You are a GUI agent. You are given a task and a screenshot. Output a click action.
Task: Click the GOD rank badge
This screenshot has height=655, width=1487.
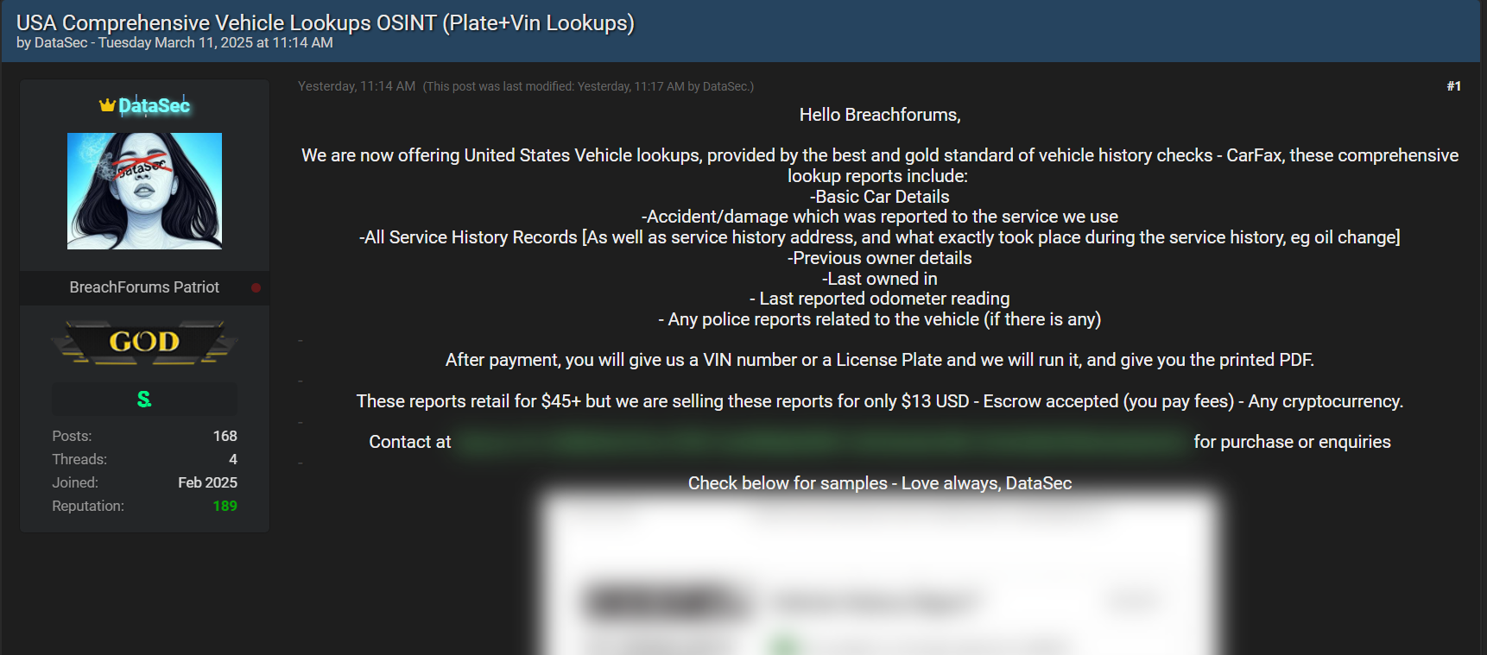tap(144, 342)
